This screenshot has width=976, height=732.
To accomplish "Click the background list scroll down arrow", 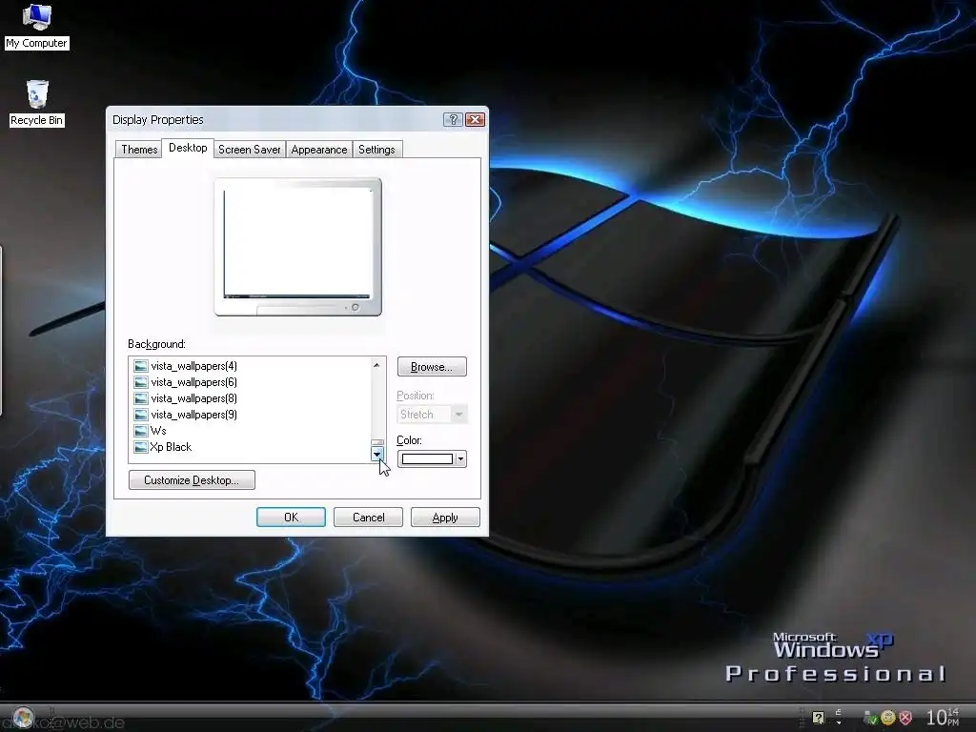I will (x=377, y=455).
